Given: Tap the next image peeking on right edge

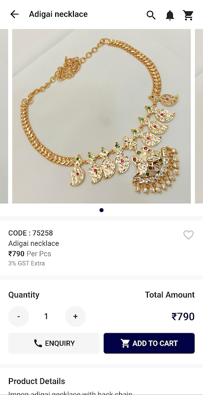Looking at the screenshot, I should click(199, 116).
